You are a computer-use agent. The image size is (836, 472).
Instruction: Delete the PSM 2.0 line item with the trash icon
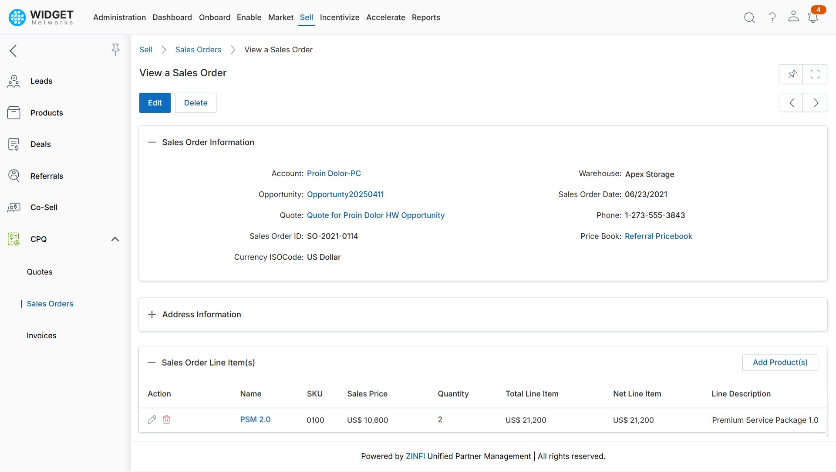[x=166, y=419]
